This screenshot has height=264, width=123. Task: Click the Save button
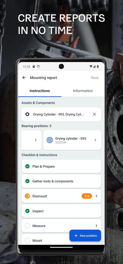(95, 78)
